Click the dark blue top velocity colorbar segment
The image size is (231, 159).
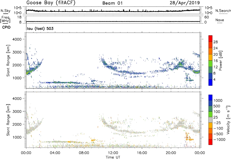click(210, 98)
